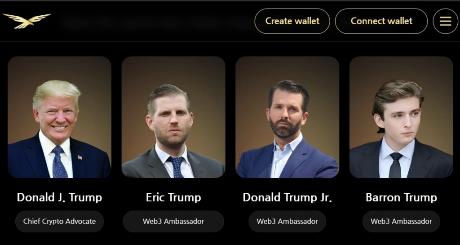Open the hamburger menu
Image resolution: width=460 pixels, height=245 pixels.
click(x=445, y=21)
